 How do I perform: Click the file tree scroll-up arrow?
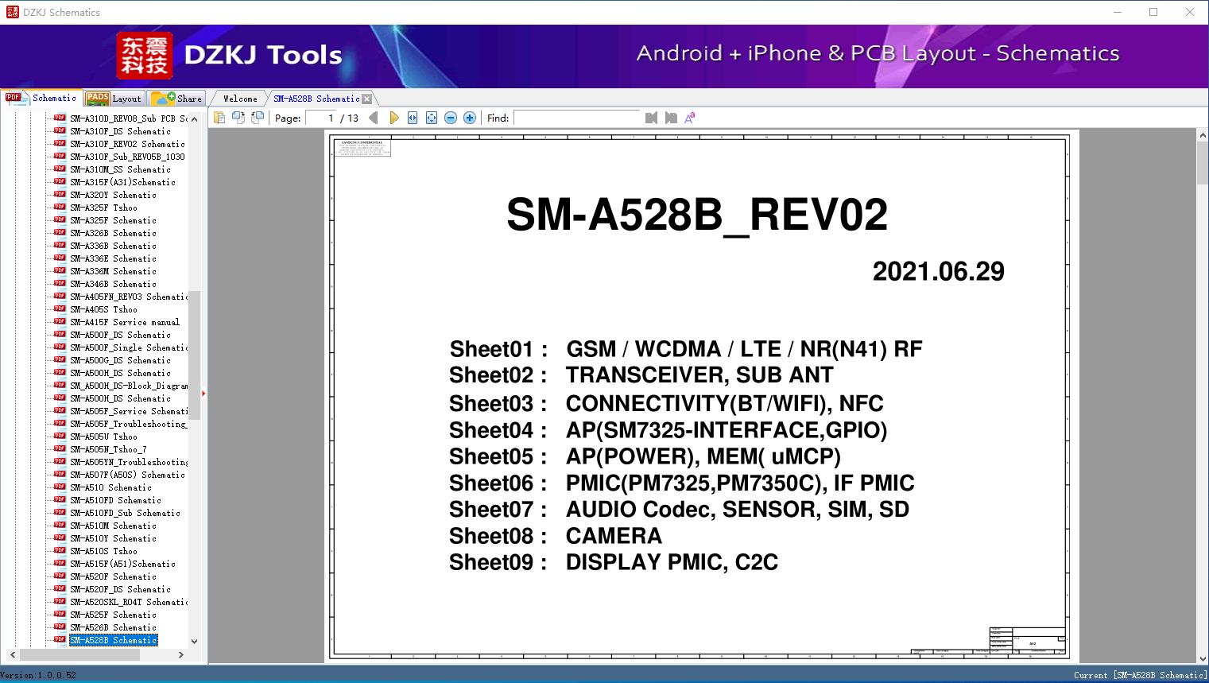195,118
